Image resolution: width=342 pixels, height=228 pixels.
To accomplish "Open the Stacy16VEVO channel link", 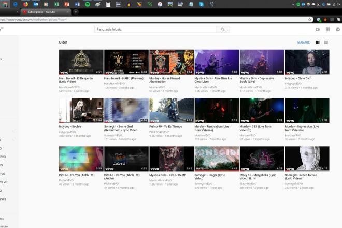I will click(x=248, y=184).
